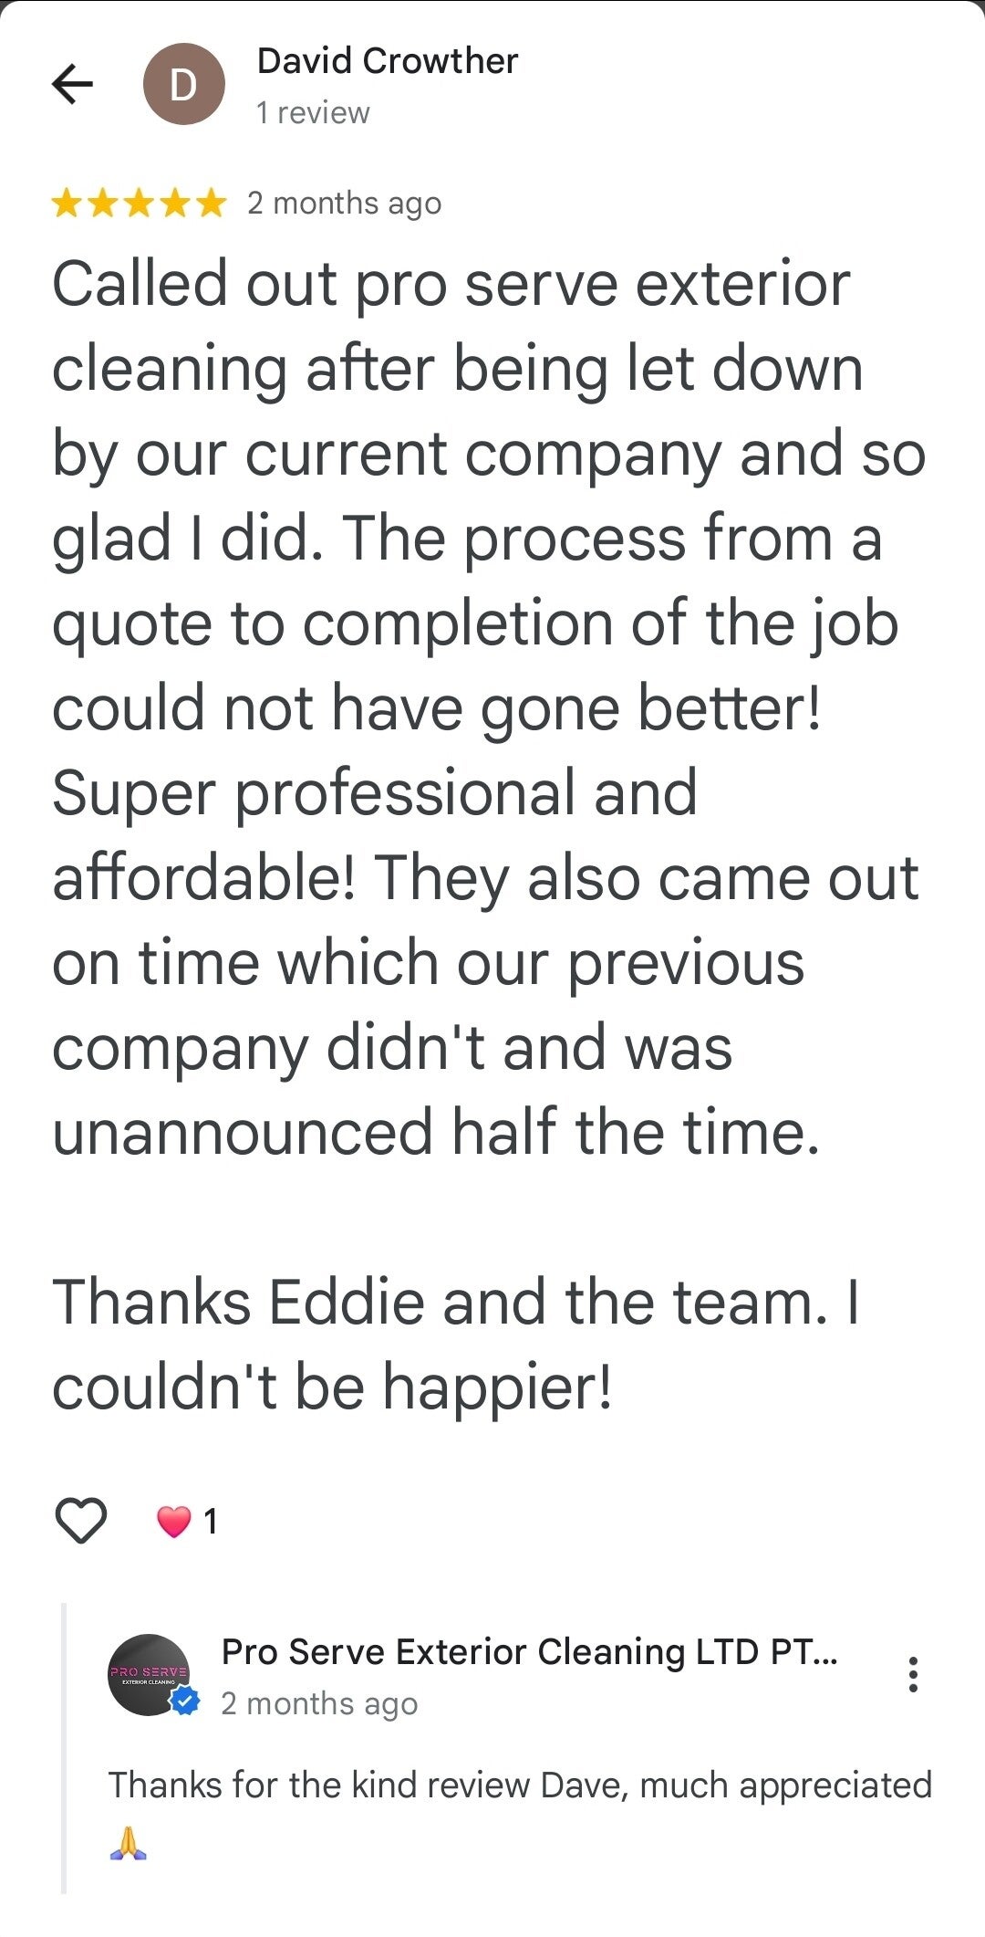
Task: Go back using the arrow icon
Action: coord(73,85)
